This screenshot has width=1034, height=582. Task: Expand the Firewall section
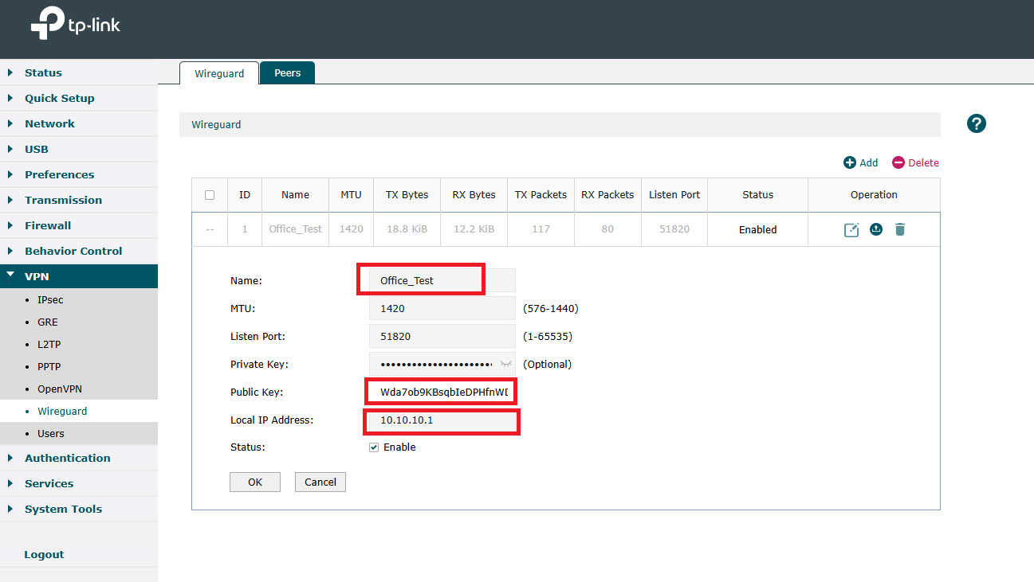(79, 225)
